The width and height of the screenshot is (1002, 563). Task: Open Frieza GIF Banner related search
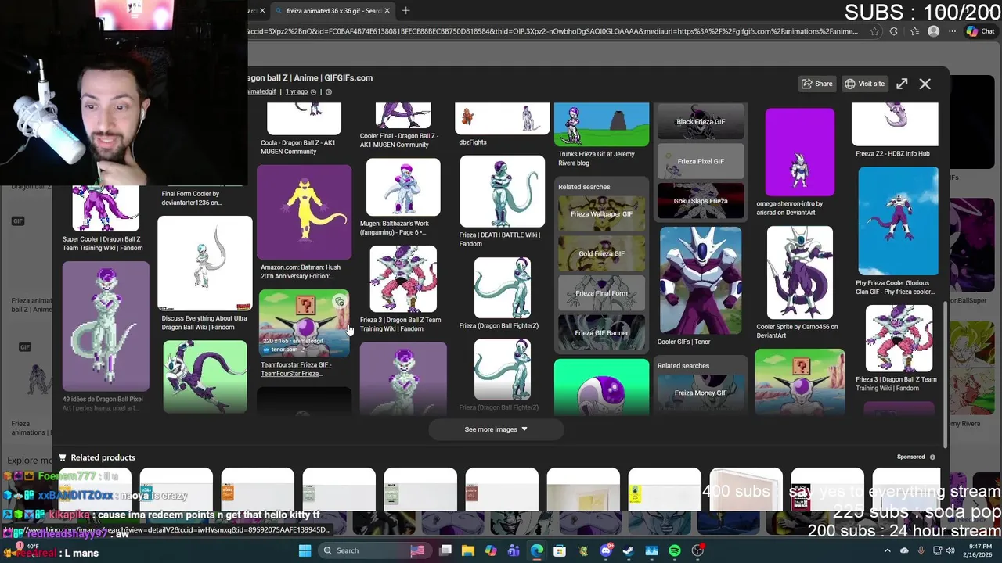coord(601,332)
